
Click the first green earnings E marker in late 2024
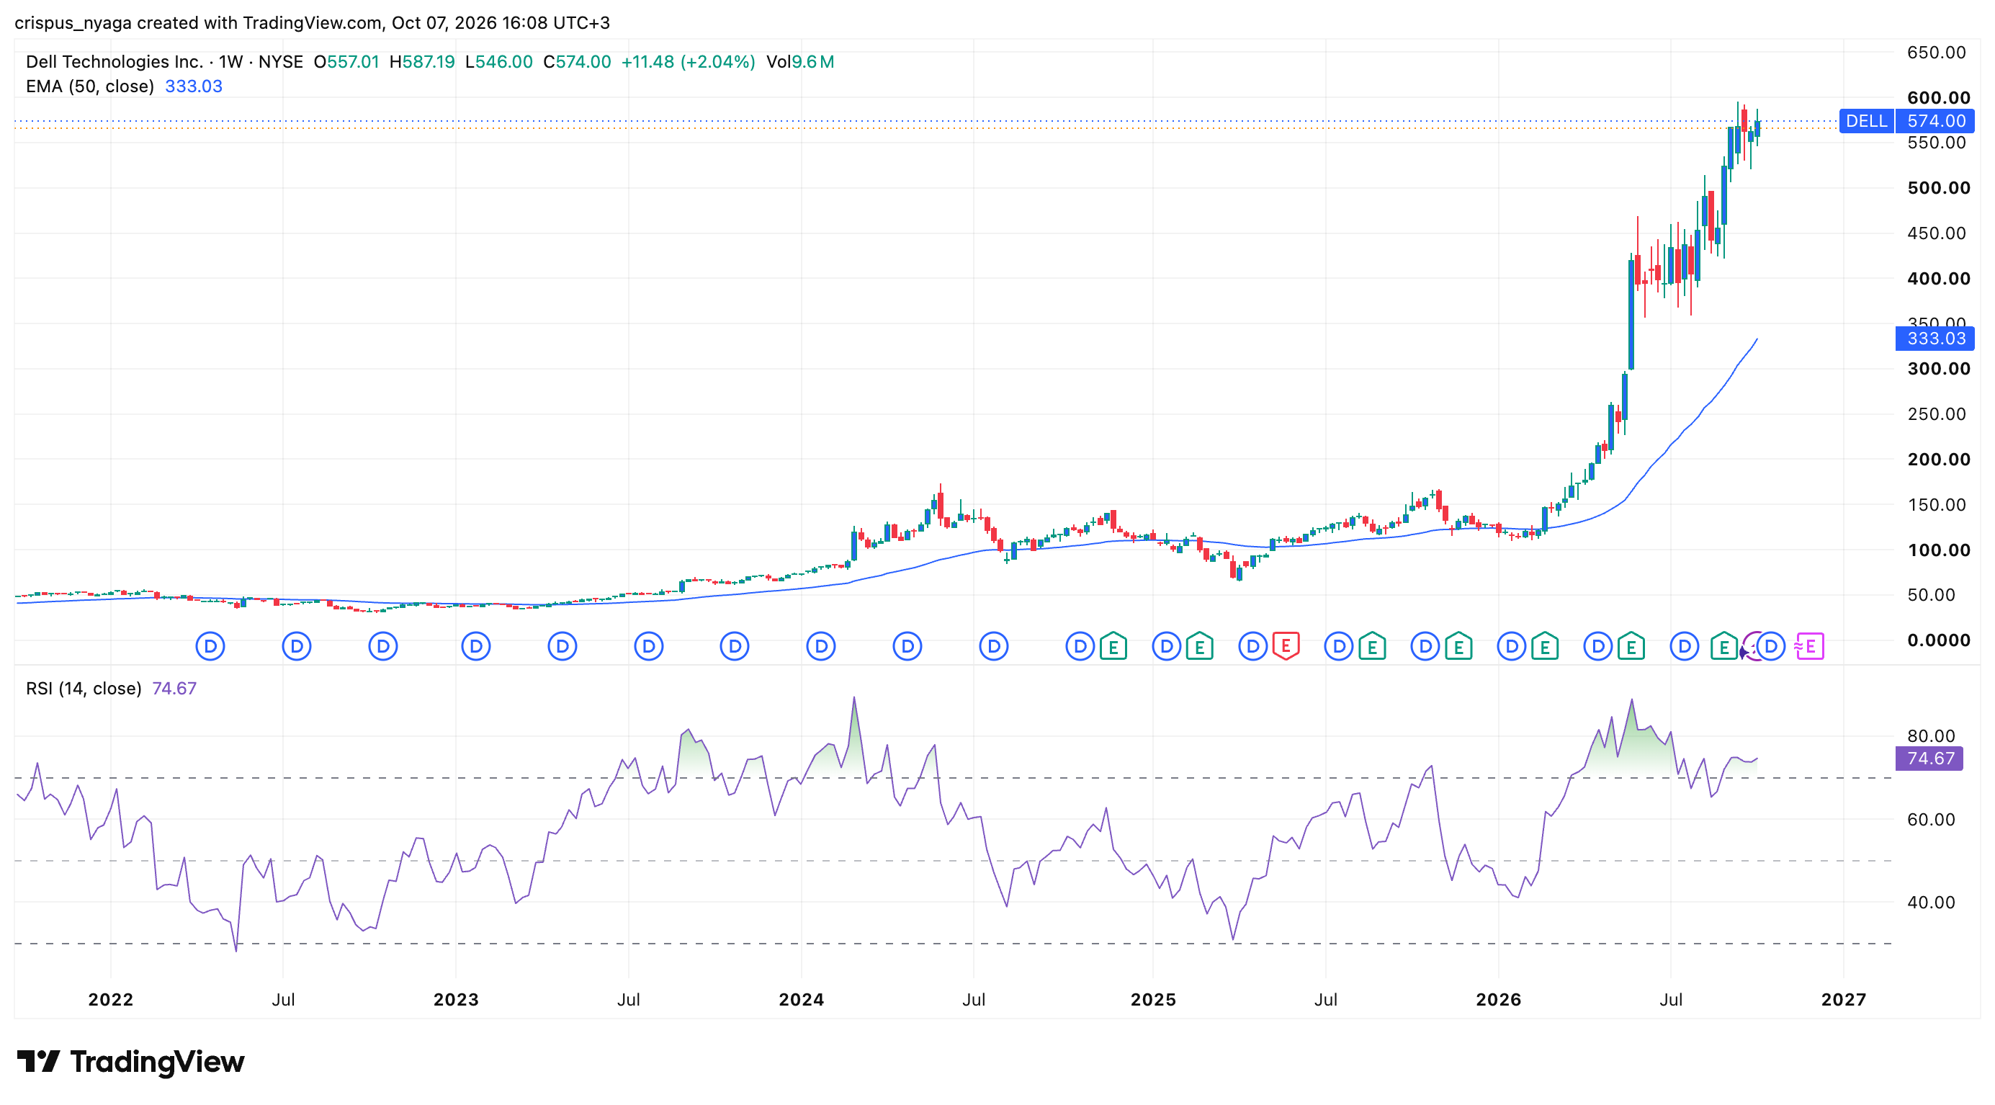pos(1113,646)
